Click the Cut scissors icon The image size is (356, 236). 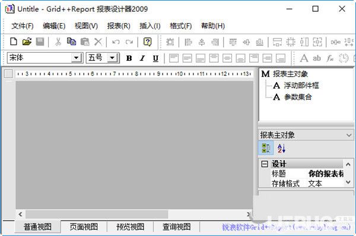[x=58, y=42]
